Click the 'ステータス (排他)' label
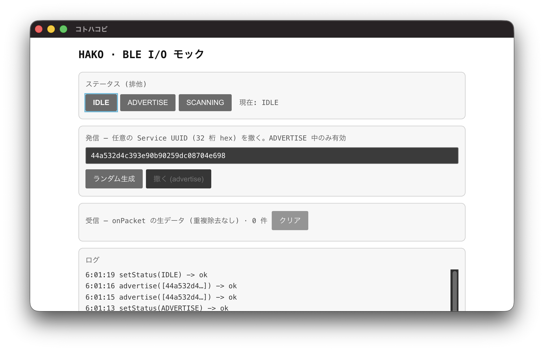544x351 pixels. click(116, 84)
